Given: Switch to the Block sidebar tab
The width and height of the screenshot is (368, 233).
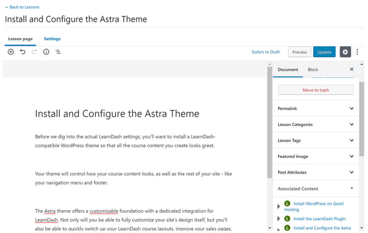Looking at the screenshot, I should tap(313, 70).
